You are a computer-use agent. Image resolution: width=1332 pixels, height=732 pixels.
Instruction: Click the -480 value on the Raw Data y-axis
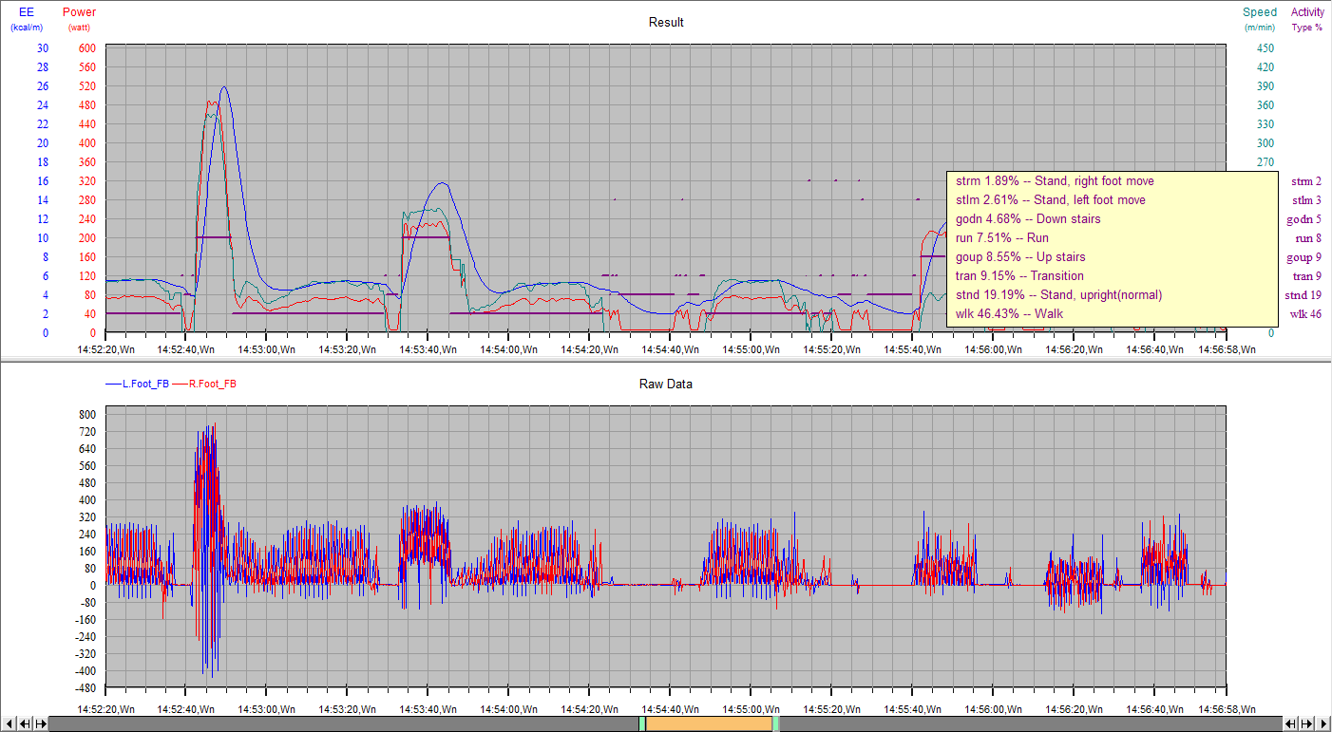coord(86,688)
